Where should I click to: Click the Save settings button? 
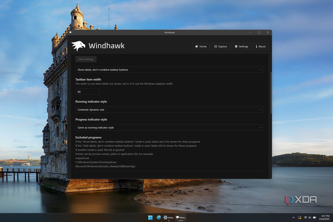86,59
